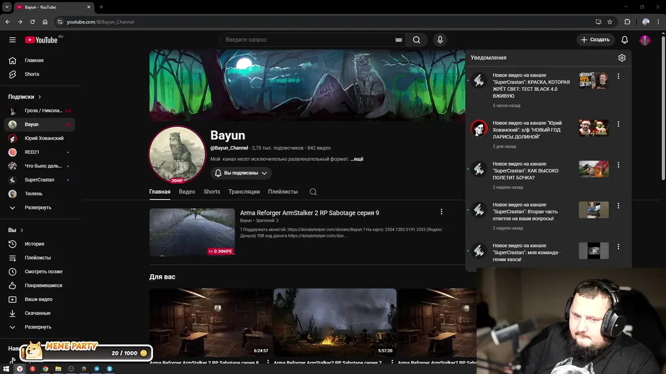Go to Главная in the sidebar
The width and height of the screenshot is (666, 374).
tap(40, 60)
